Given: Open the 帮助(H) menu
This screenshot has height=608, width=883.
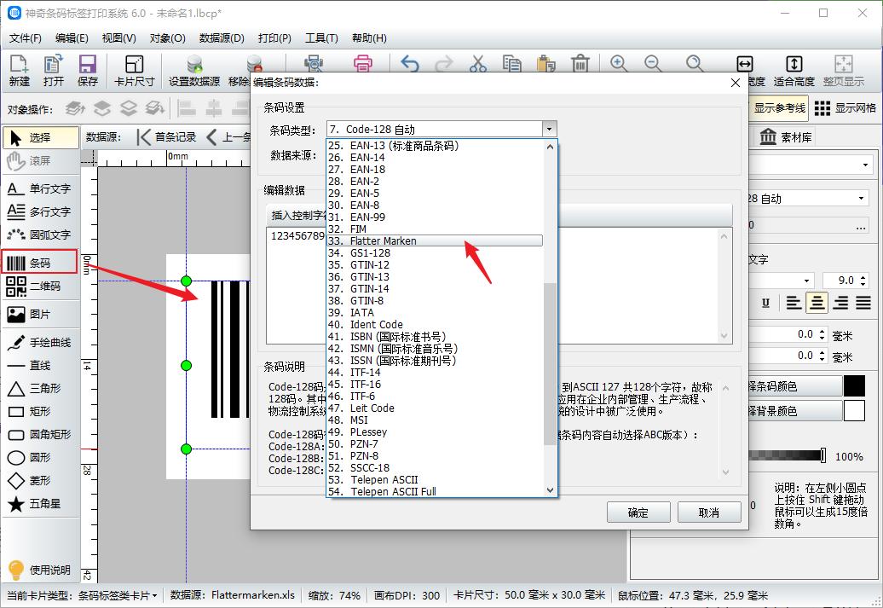Looking at the screenshot, I should click(368, 38).
